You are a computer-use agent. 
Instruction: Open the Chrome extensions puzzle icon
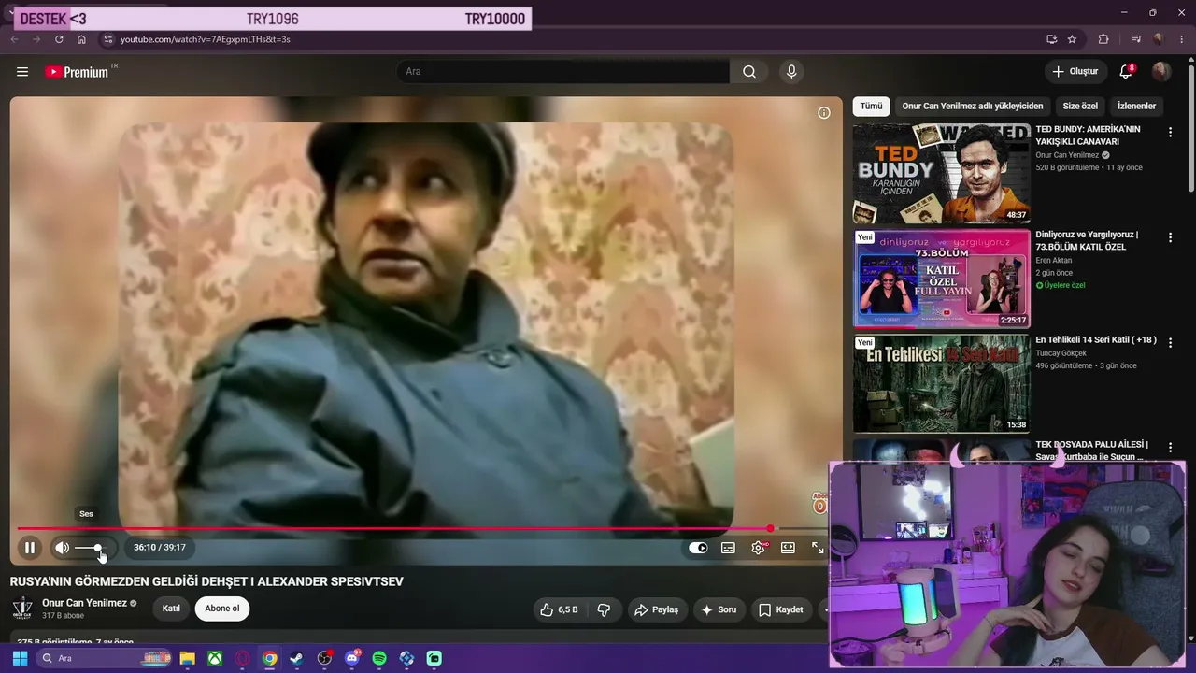(1103, 39)
